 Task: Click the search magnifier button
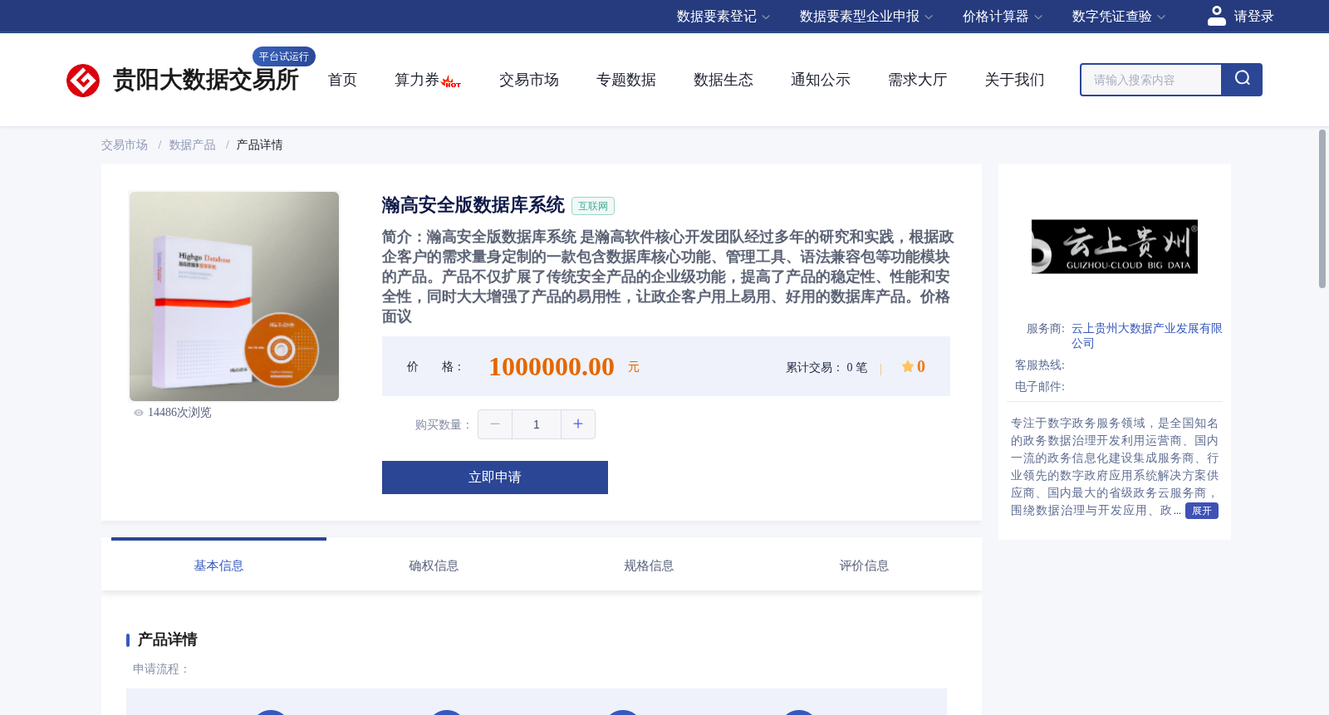pos(1242,80)
